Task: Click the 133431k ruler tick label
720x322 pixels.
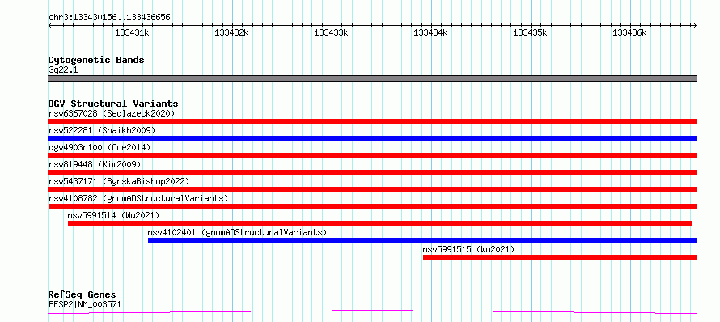Action: pyautogui.click(x=132, y=32)
